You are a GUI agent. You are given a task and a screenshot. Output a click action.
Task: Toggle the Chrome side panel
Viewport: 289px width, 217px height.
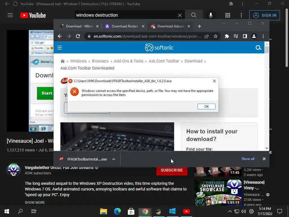(x=245, y=36)
